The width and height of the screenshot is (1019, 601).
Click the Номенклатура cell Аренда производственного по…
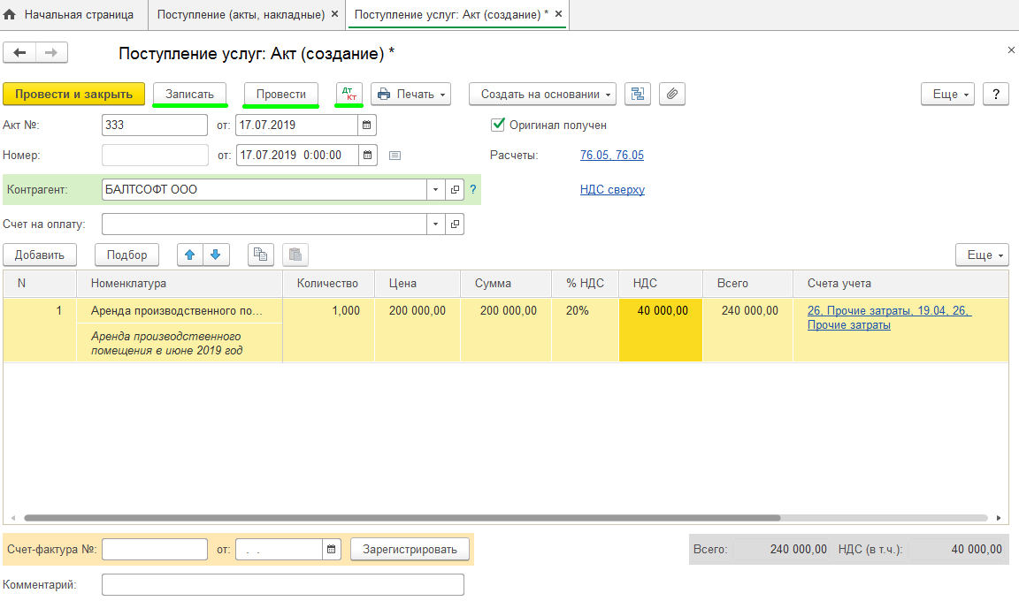click(x=179, y=311)
